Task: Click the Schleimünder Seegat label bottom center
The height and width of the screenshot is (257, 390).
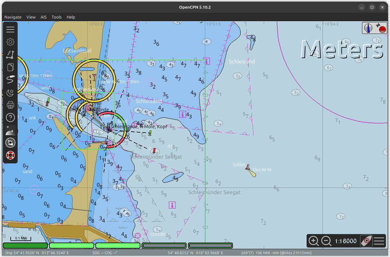Action: 214,192
